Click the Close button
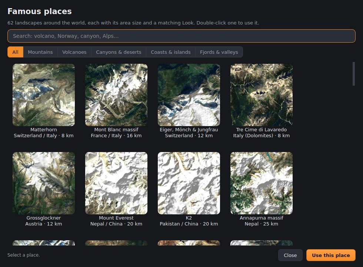 [290, 255]
